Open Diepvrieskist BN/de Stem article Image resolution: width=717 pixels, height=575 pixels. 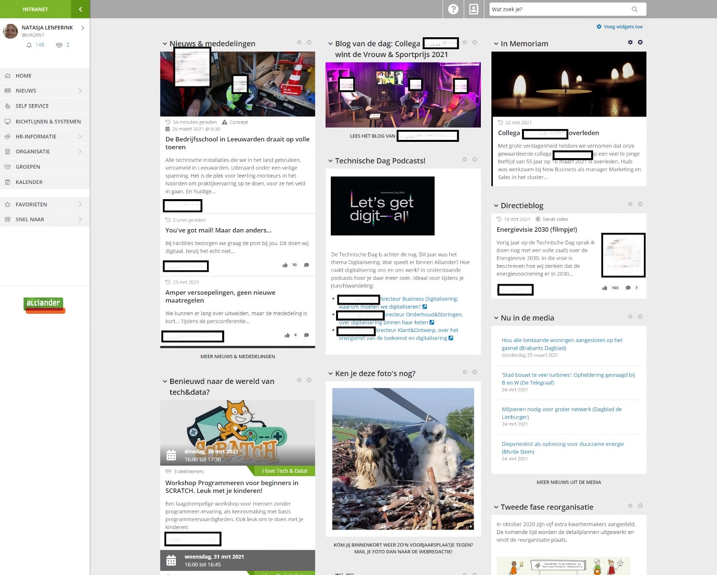[x=563, y=447]
